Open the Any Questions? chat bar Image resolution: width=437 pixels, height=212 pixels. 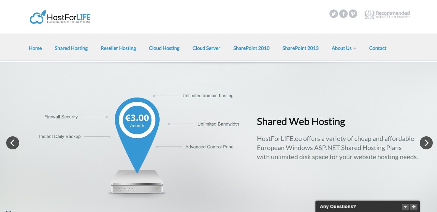368,206
